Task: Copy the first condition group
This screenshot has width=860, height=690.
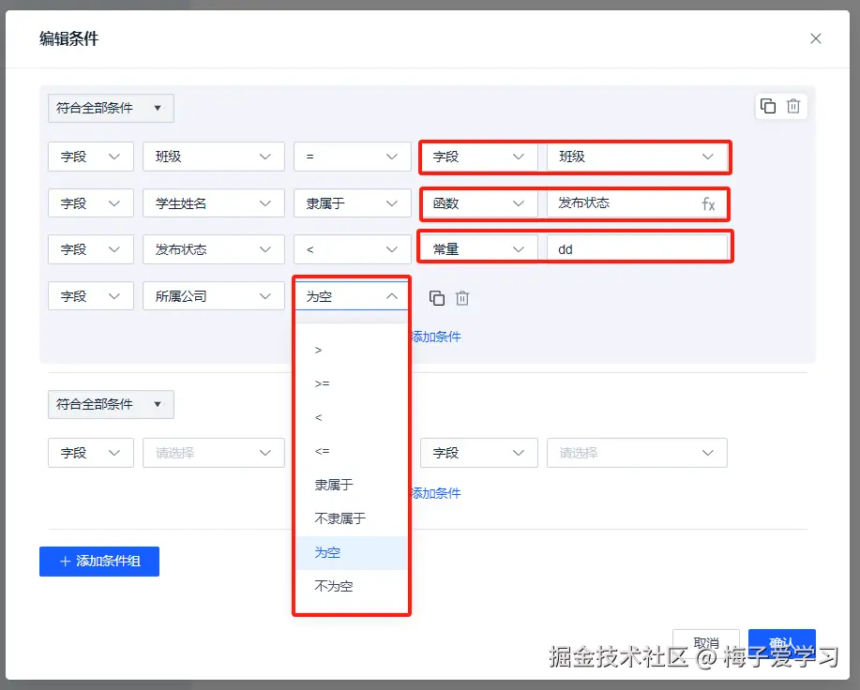Action: (768, 106)
